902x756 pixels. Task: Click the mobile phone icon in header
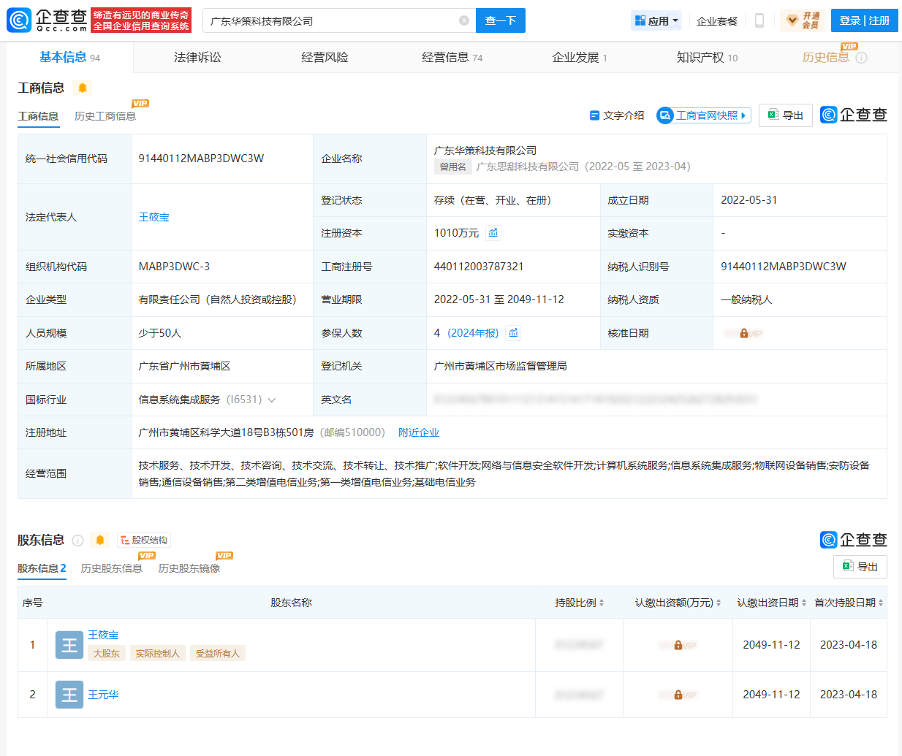click(x=759, y=20)
